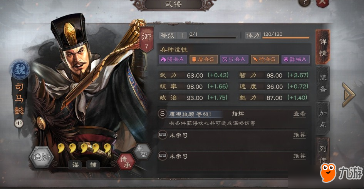
Task: Click the grey 重塑 reshape hexagon
Action: (x=142, y=151)
